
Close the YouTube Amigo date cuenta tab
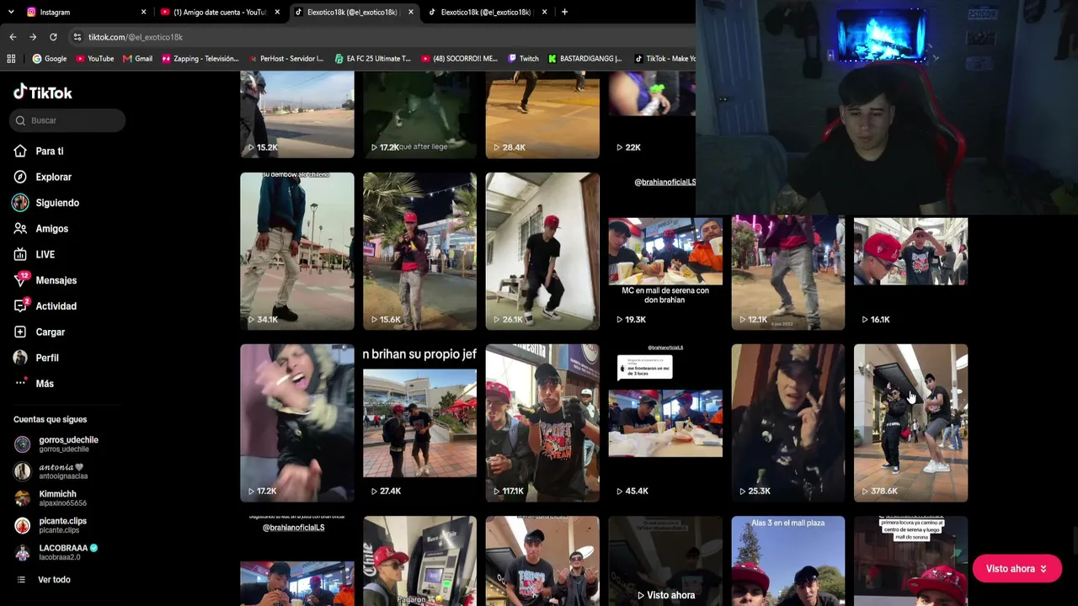(x=277, y=12)
